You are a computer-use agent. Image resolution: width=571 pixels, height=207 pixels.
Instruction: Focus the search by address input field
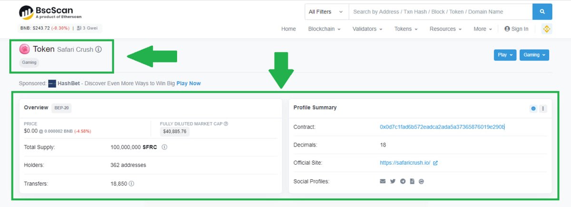click(x=440, y=11)
